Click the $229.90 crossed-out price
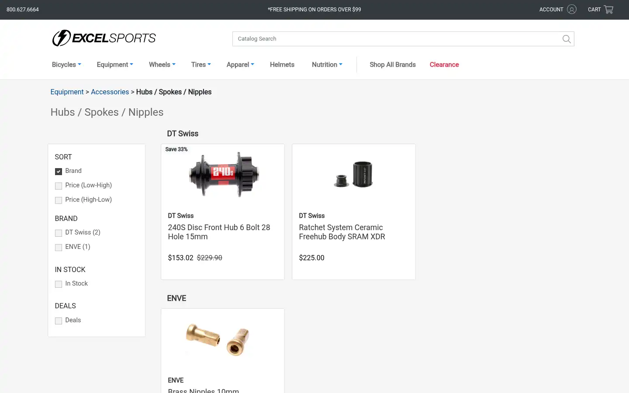This screenshot has height=393, width=629. [210, 258]
